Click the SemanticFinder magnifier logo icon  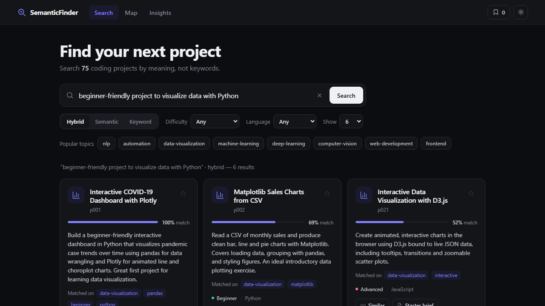tap(22, 12)
